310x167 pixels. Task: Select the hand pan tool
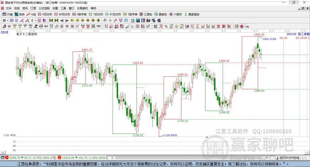coord(105,20)
